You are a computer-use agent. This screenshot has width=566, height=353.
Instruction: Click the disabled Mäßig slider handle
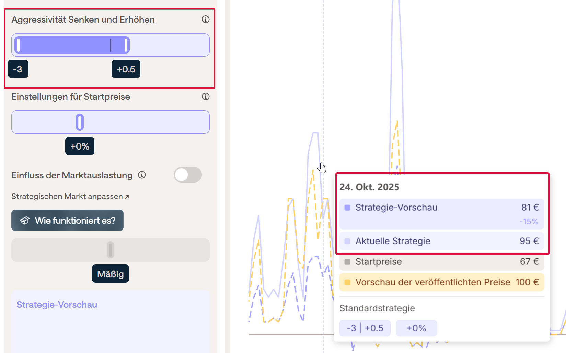[110, 250]
